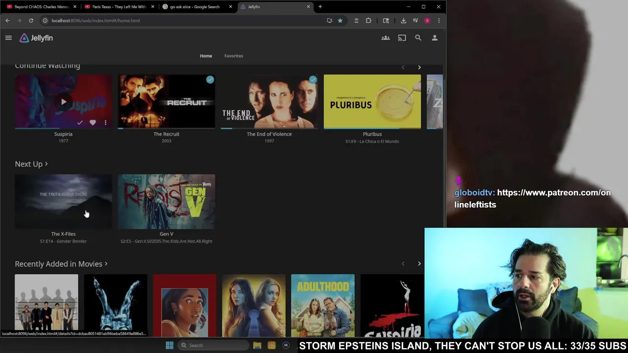Close the 'go ask alice' browser tab

pyautogui.click(x=231, y=7)
